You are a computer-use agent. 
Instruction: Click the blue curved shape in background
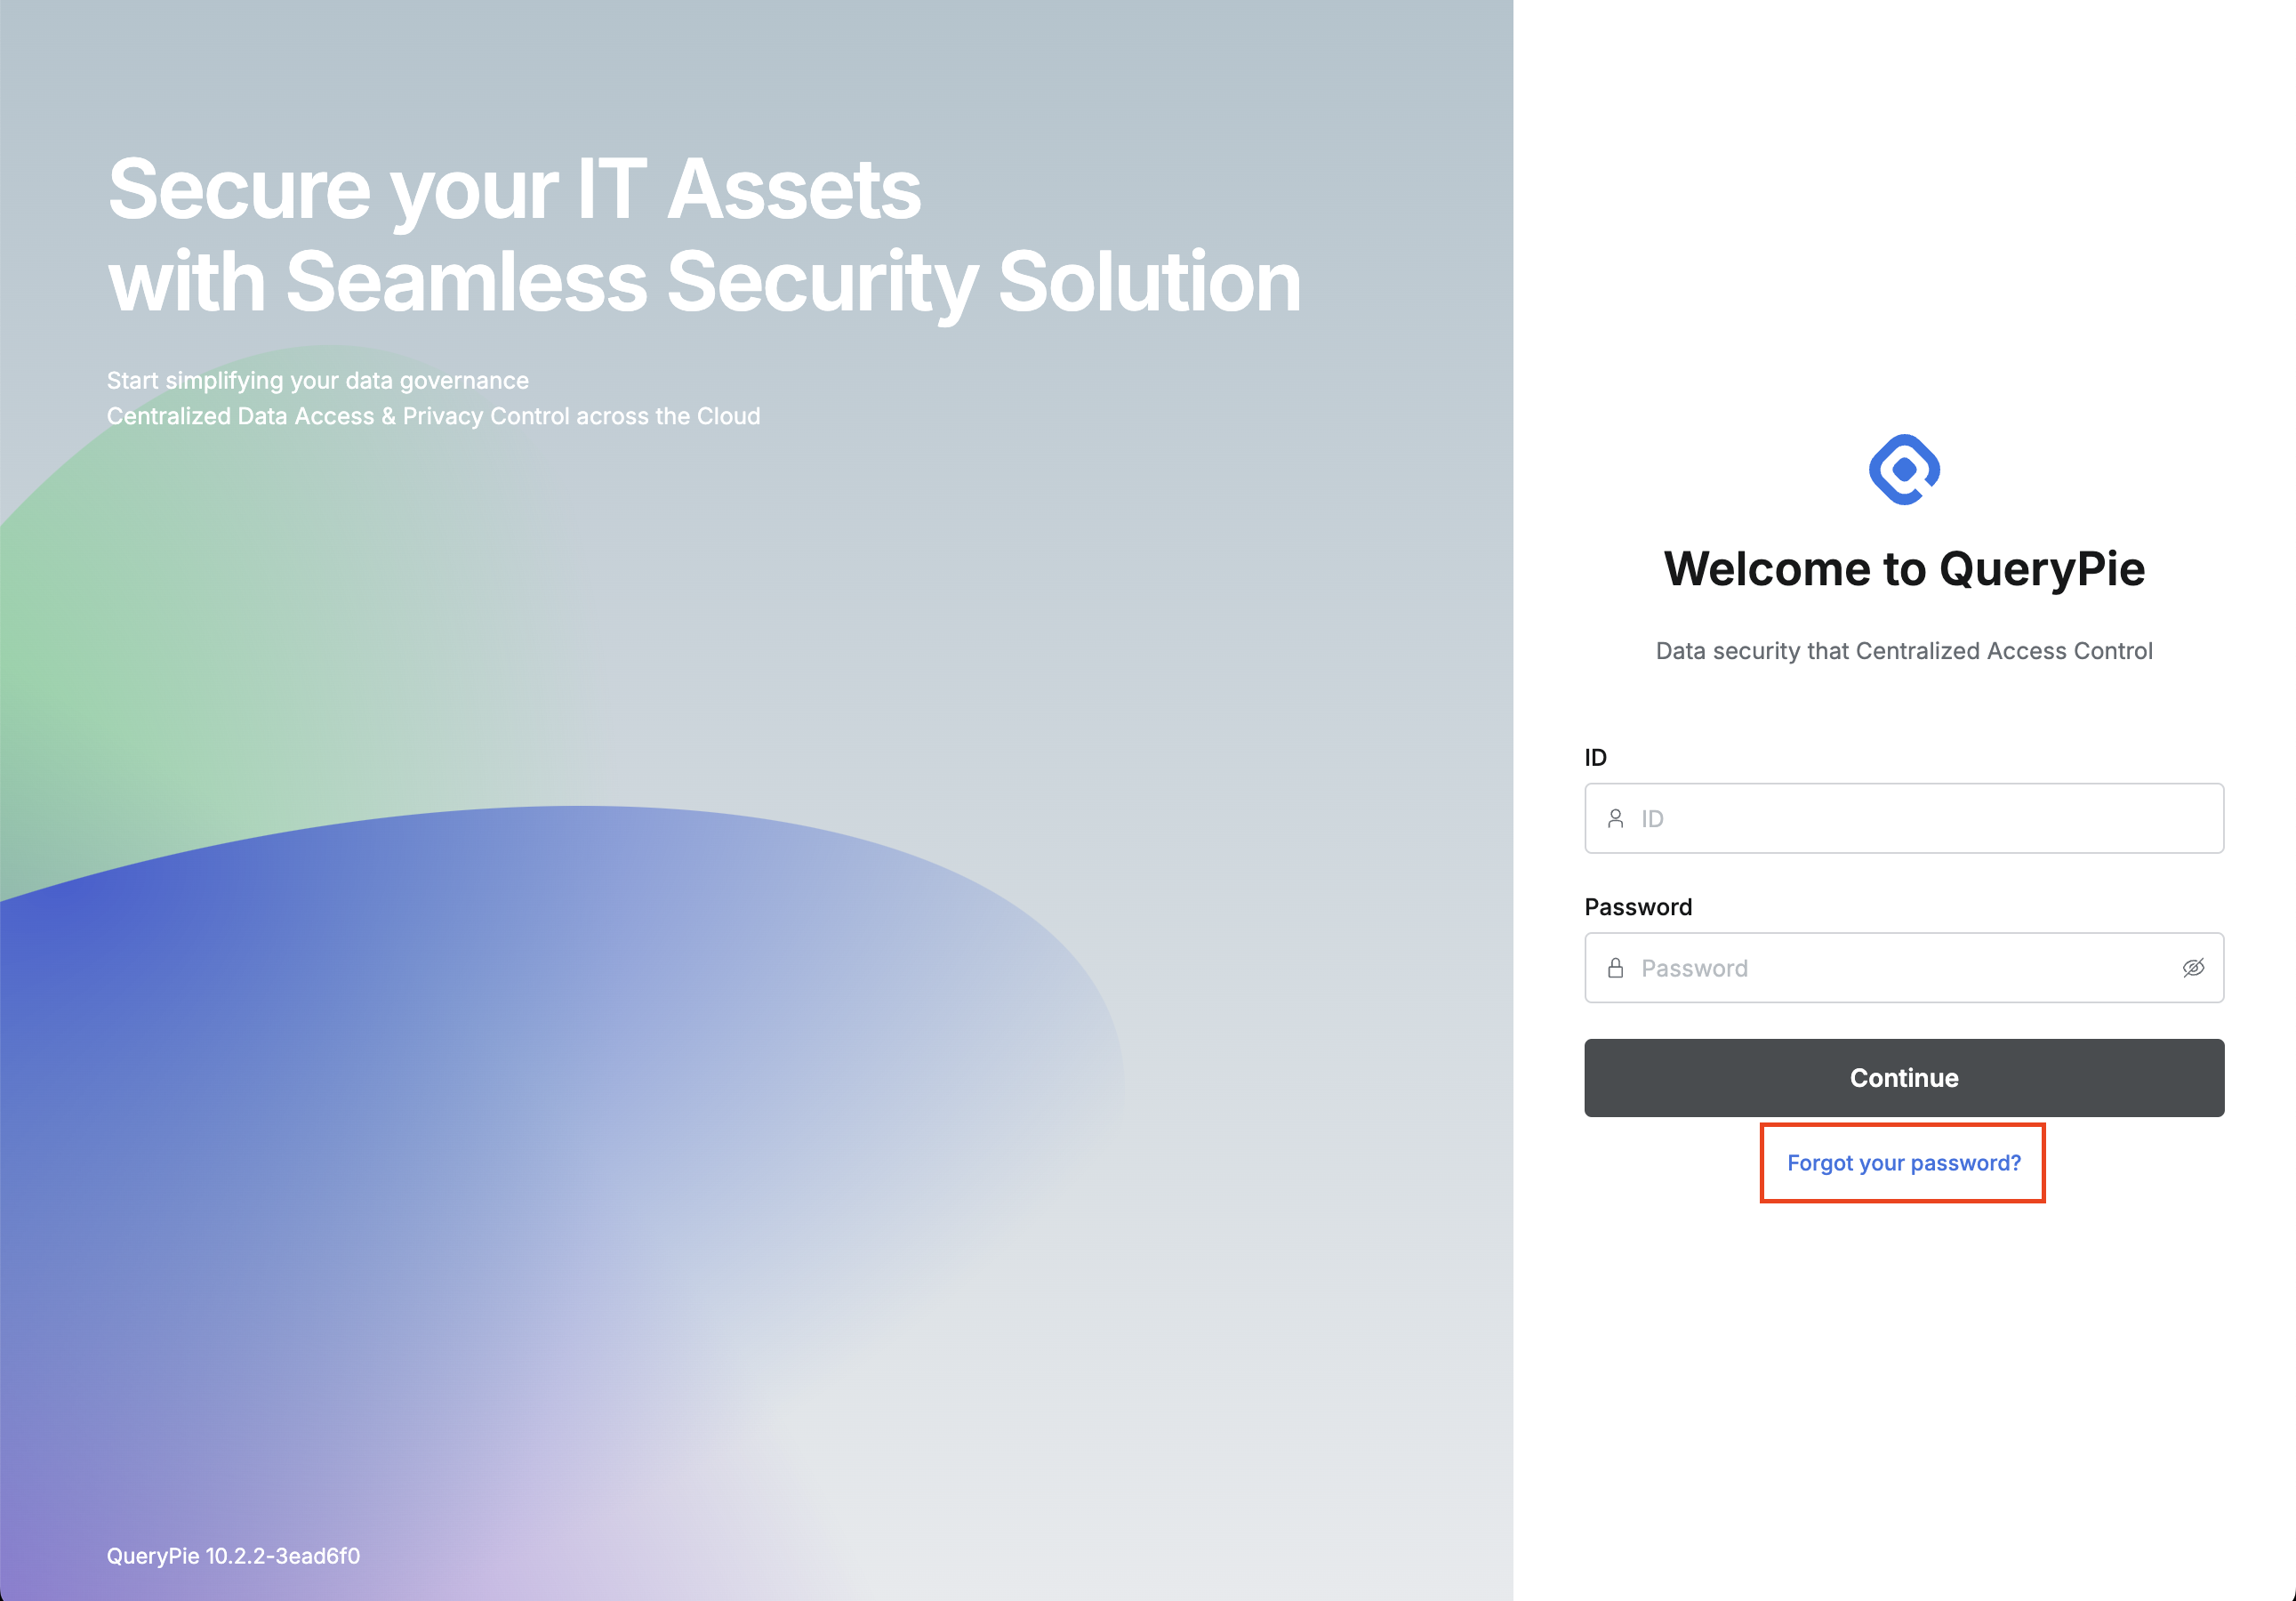click(300, 1050)
